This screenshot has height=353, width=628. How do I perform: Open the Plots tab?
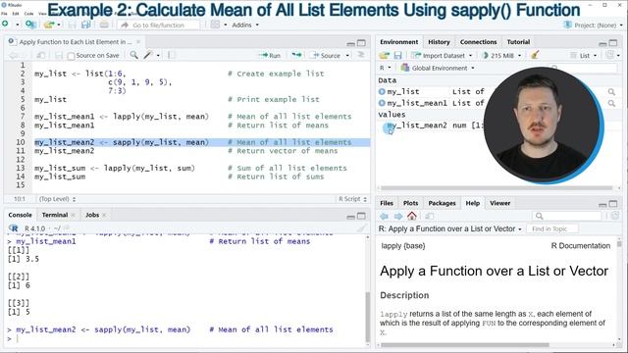pyautogui.click(x=410, y=203)
